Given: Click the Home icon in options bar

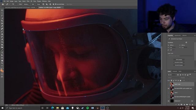Looking at the screenshot, I should pyautogui.click(x=3, y=4).
